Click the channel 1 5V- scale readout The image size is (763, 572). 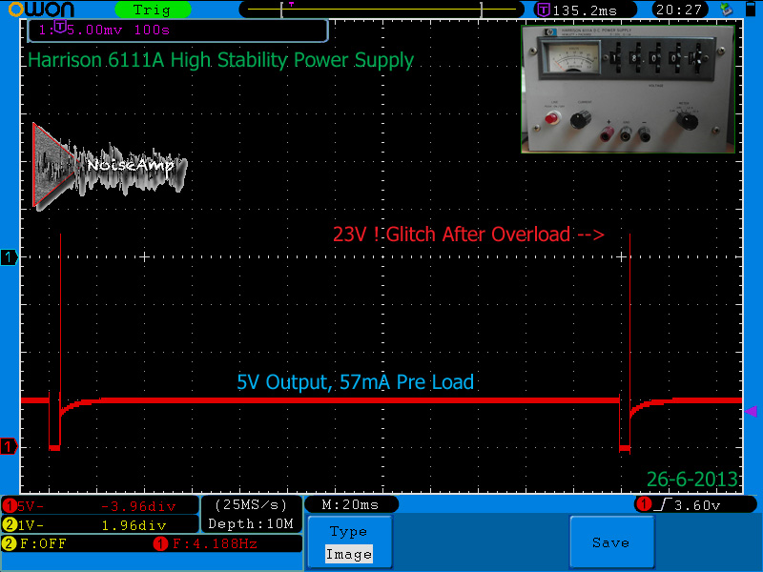pyautogui.click(x=31, y=506)
